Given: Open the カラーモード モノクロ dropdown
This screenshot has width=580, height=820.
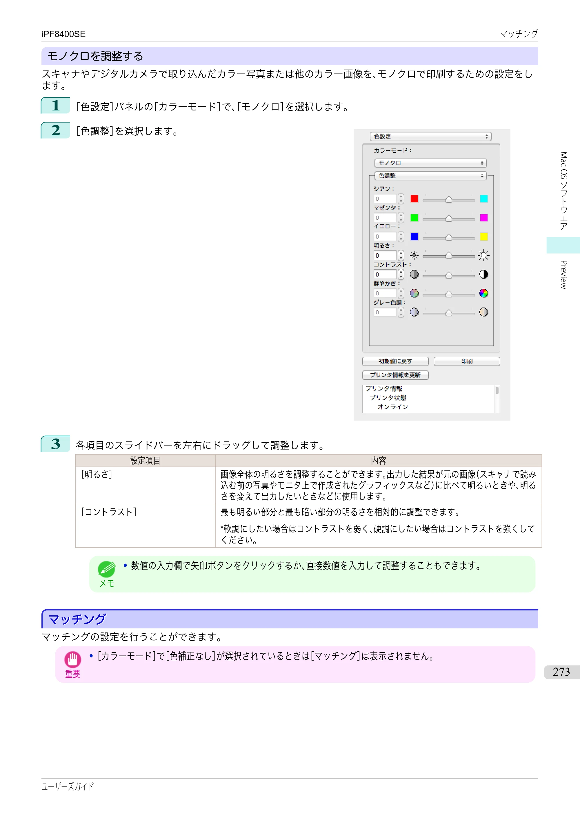Looking at the screenshot, I should (430, 163).
